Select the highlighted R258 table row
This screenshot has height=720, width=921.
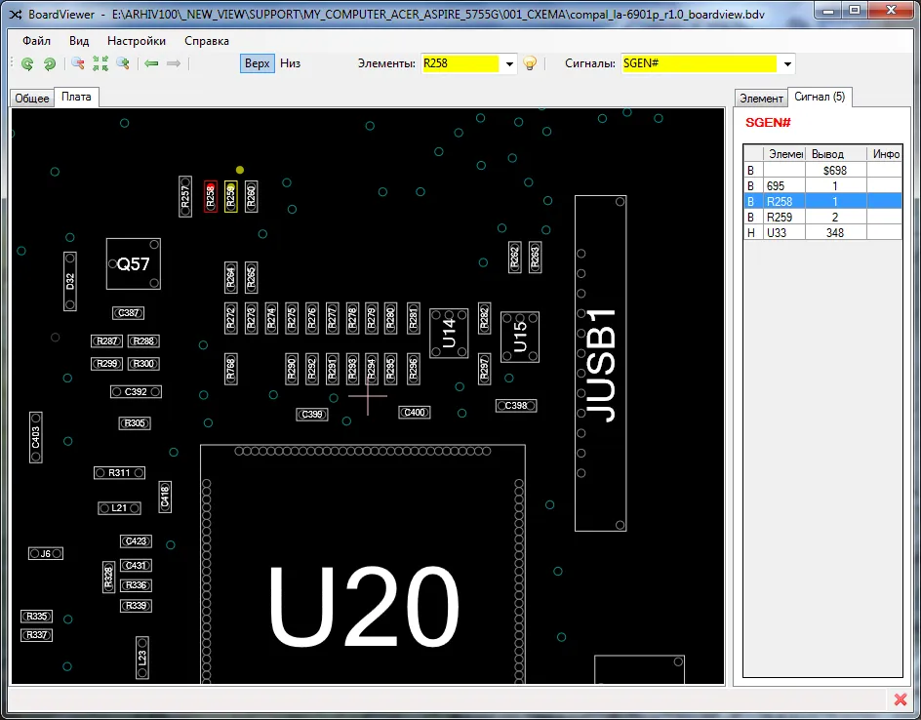tap(822, 201)
